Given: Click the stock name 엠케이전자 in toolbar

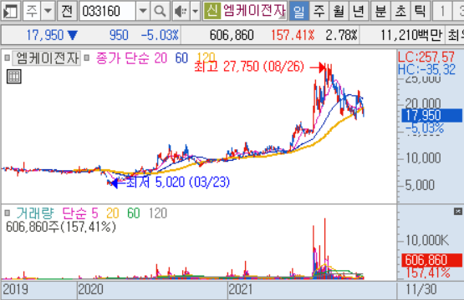Looking at the screenshot, I should [x=254, y=11].
